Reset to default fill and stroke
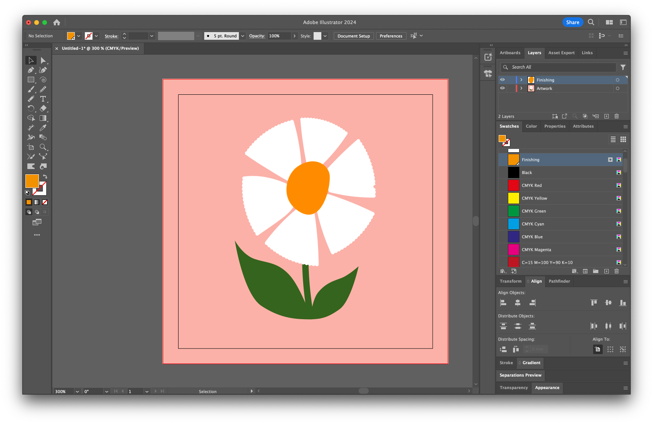Viewport: 653px width, 424px height. pyautogui.click(x=27, y=193)
